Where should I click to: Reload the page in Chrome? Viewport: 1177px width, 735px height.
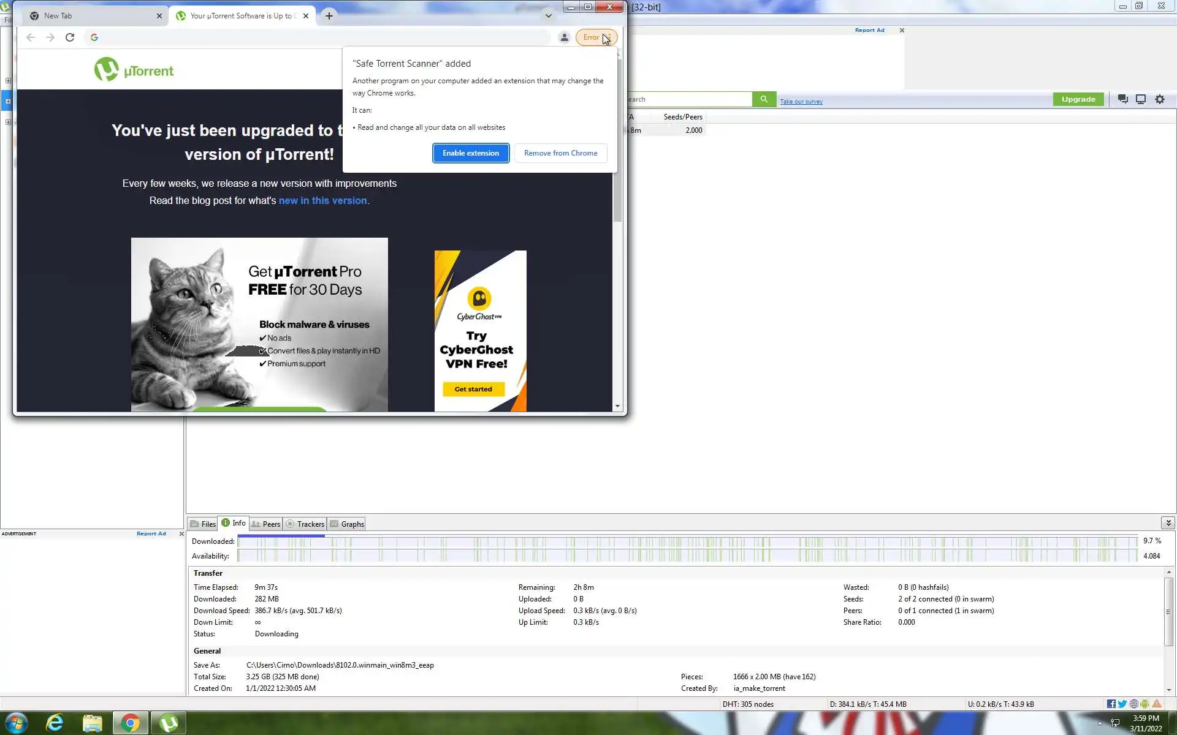click(70, 37)
